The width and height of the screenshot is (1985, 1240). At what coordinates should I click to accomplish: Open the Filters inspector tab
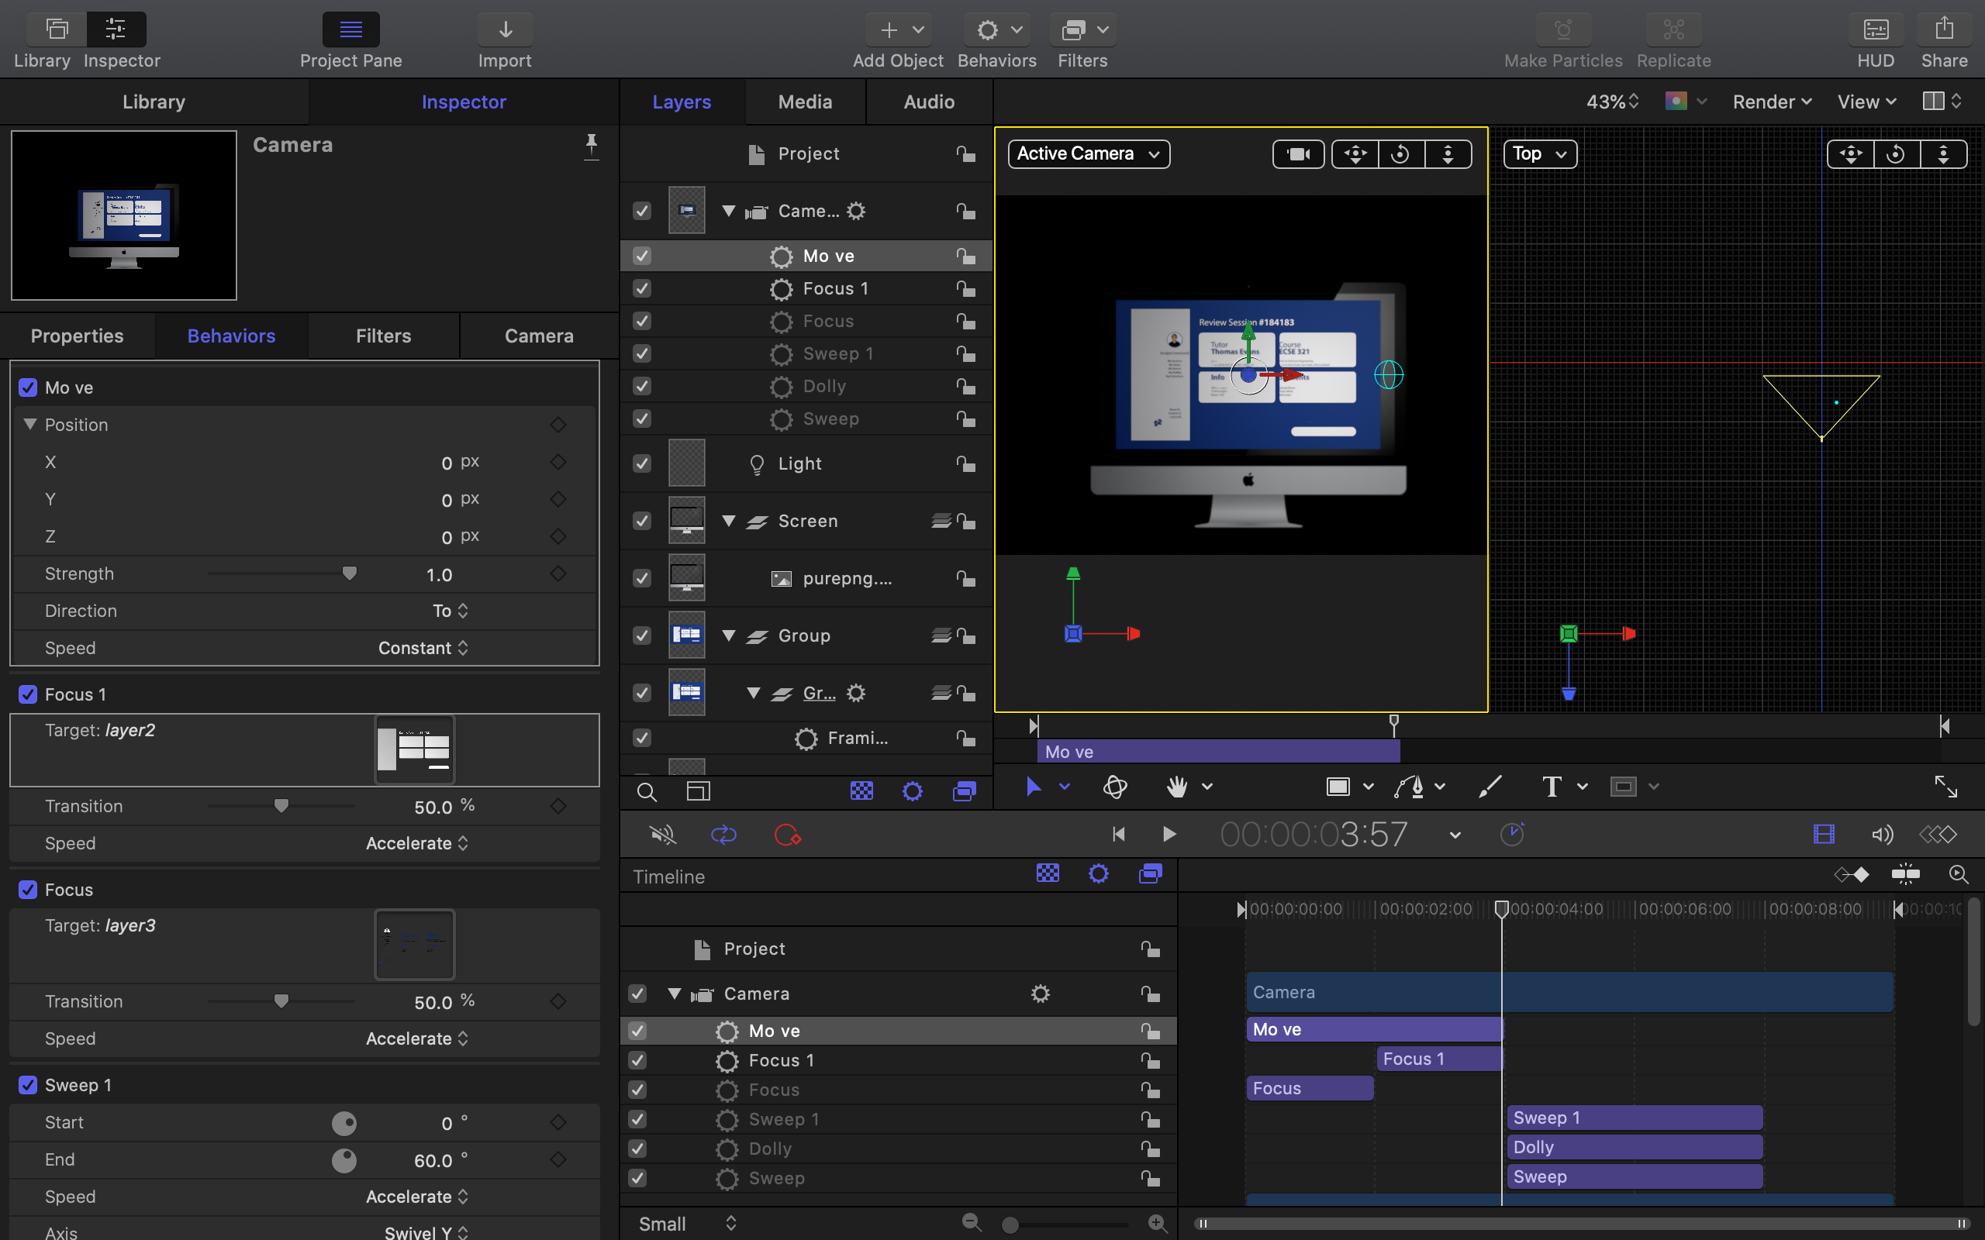[383, 336]
